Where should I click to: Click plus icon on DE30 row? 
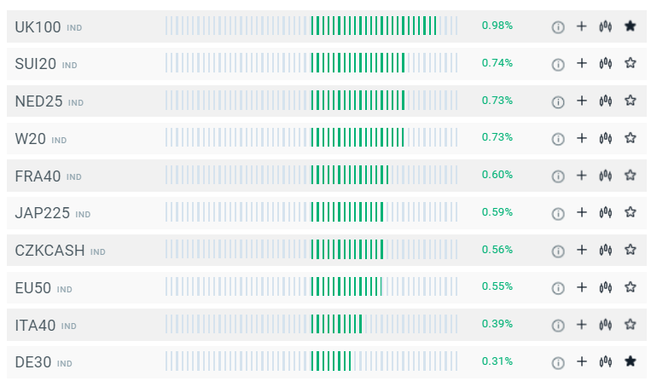(x=582, y=361)
